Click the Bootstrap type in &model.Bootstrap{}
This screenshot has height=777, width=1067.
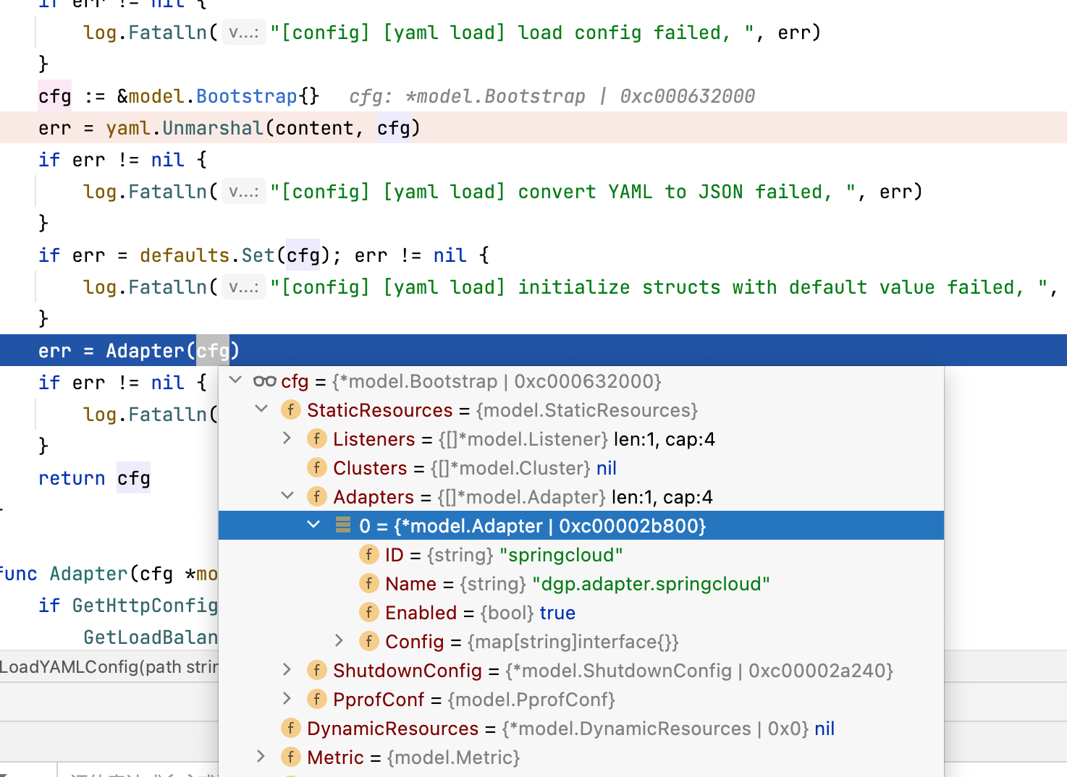pos(246,96)
